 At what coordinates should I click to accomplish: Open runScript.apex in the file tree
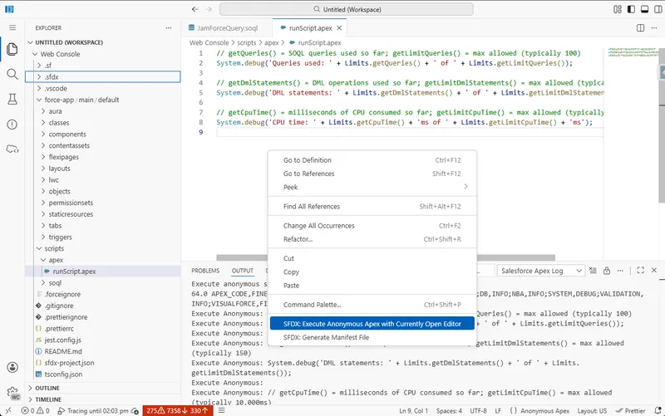[102, 272]
